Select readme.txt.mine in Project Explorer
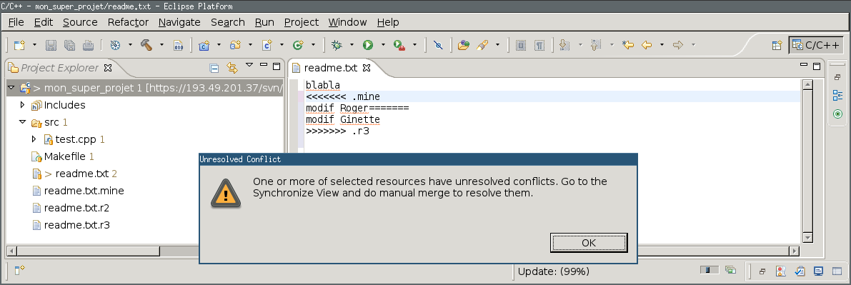 (78, 191)
